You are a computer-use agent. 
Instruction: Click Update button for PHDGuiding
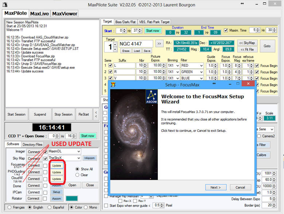tap(57, 172)
